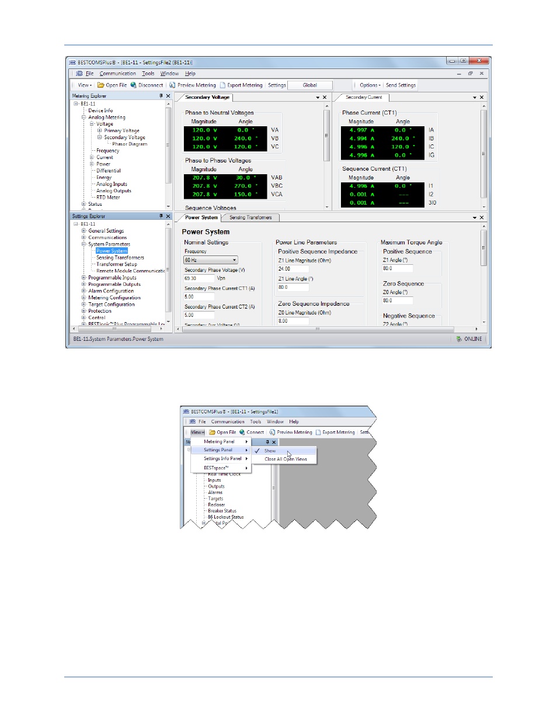The height and width of the screenshot is (722, 557).
Task: Pin the explorer panel in lower window
Action: [x=267, y=442]
